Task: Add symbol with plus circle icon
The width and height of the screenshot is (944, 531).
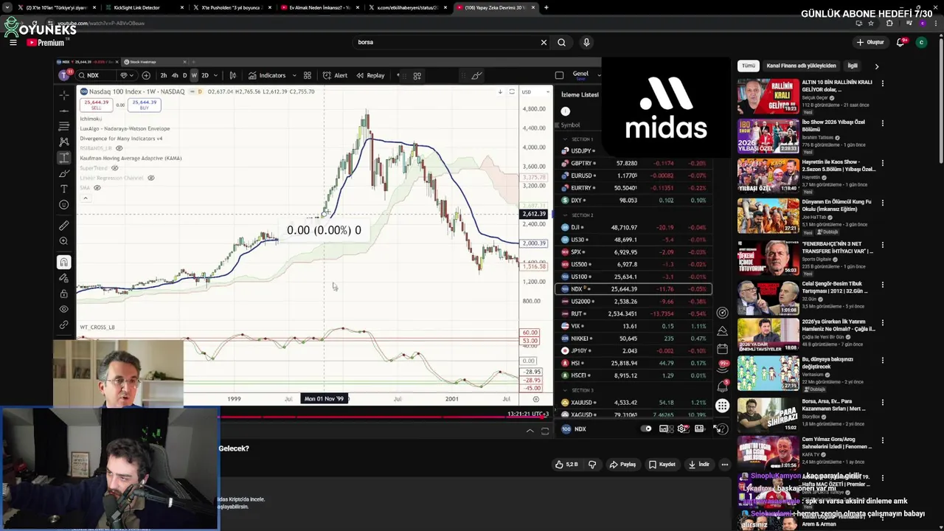Action: [x=146, y=75]
